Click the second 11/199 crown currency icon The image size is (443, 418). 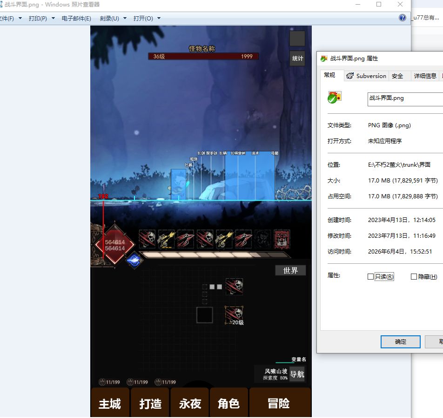pos(130,382)
